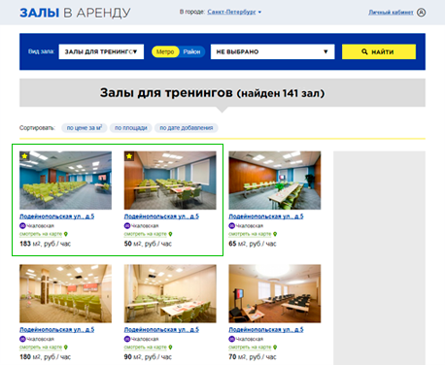Open the address link of the 180 м2 hall

(57, 329)
